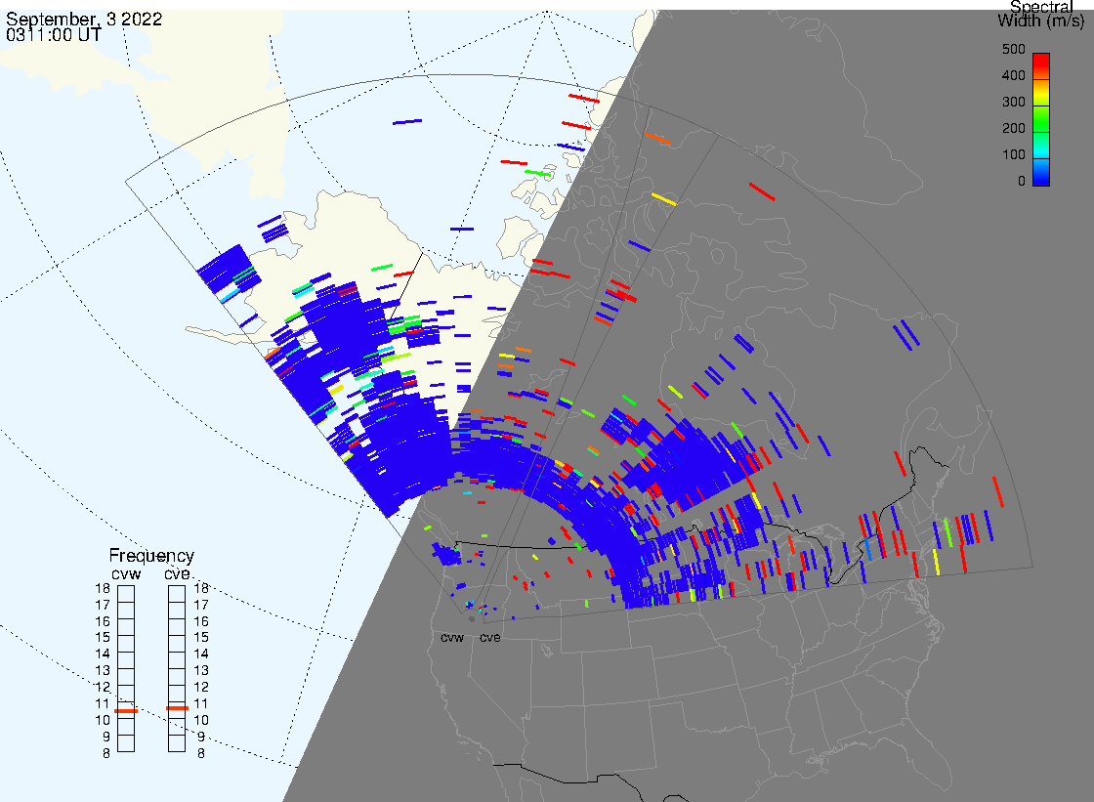Click the red marker on cve frequency bar
Screen dimensions: 1094x802
(x=177, y=708)
